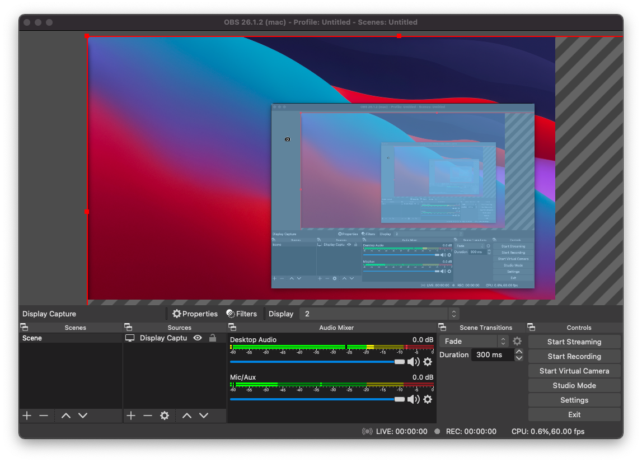The width and height of the screenshot is (642, 462).
Task: Open source properties gear in Sources panel
Action: pyautogui.click(x=165, y=416)
